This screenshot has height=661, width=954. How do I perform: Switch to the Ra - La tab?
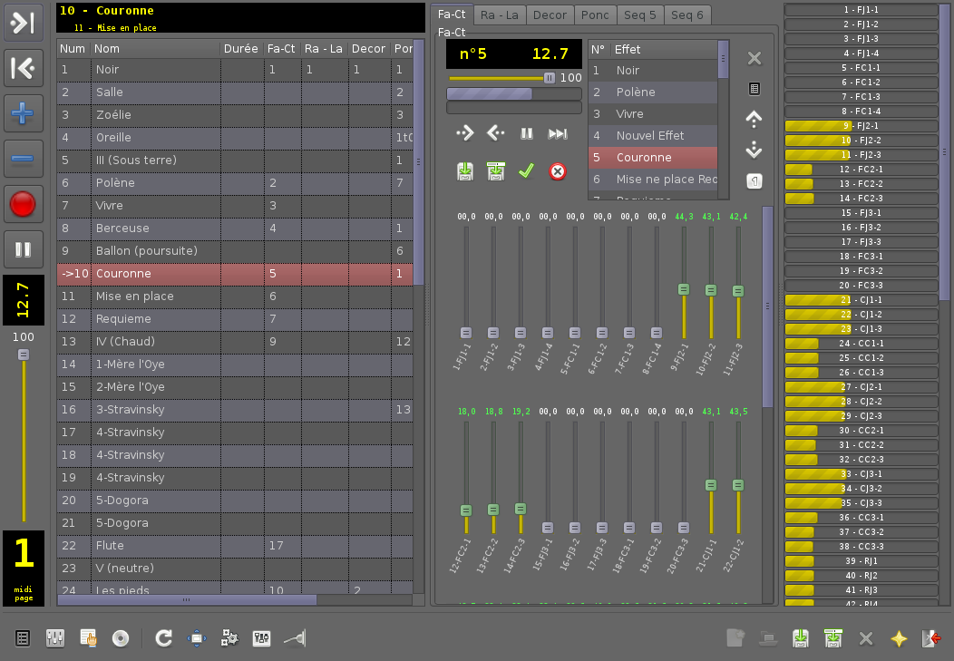(499, 15)
